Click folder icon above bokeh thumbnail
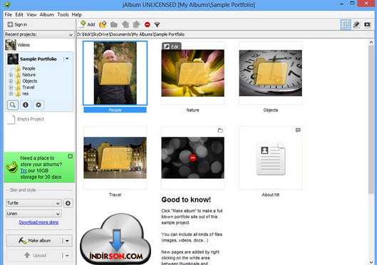Viewport: 377px width, 265px height. click(x=220, y=130)
